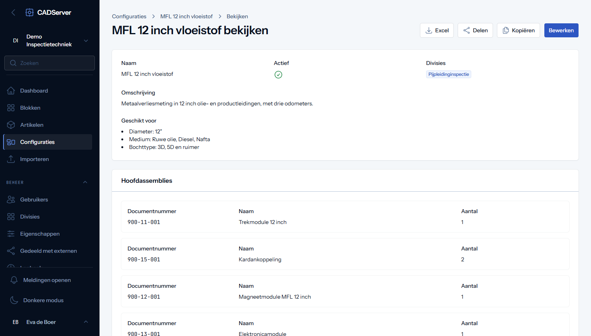
Task: Go to Blokken in the sidebar
Action: coord(47,108)
